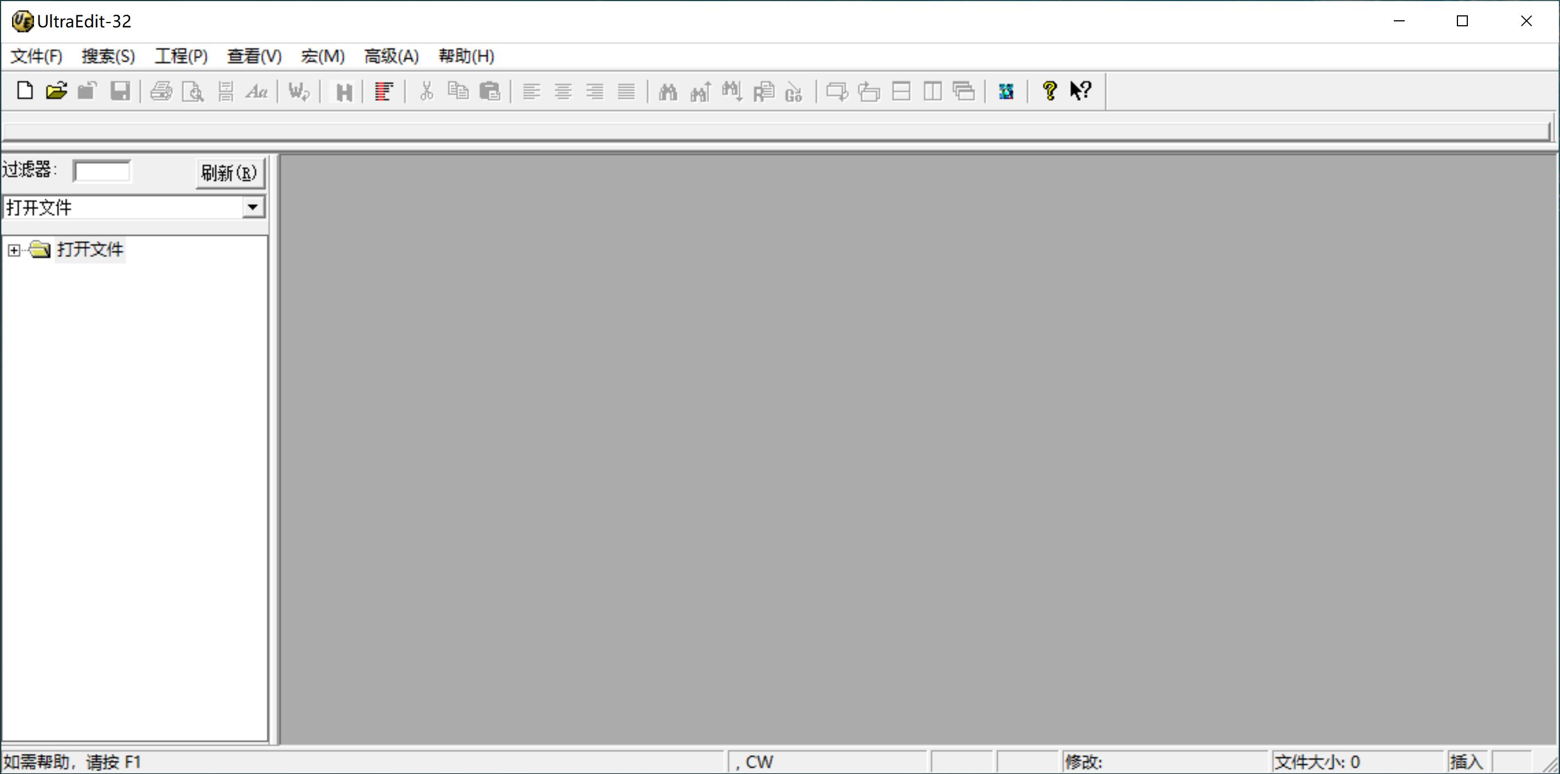This screenshot has height=774, width=1560.
Task: Click the Go To line icon
Action: [794, 91]
